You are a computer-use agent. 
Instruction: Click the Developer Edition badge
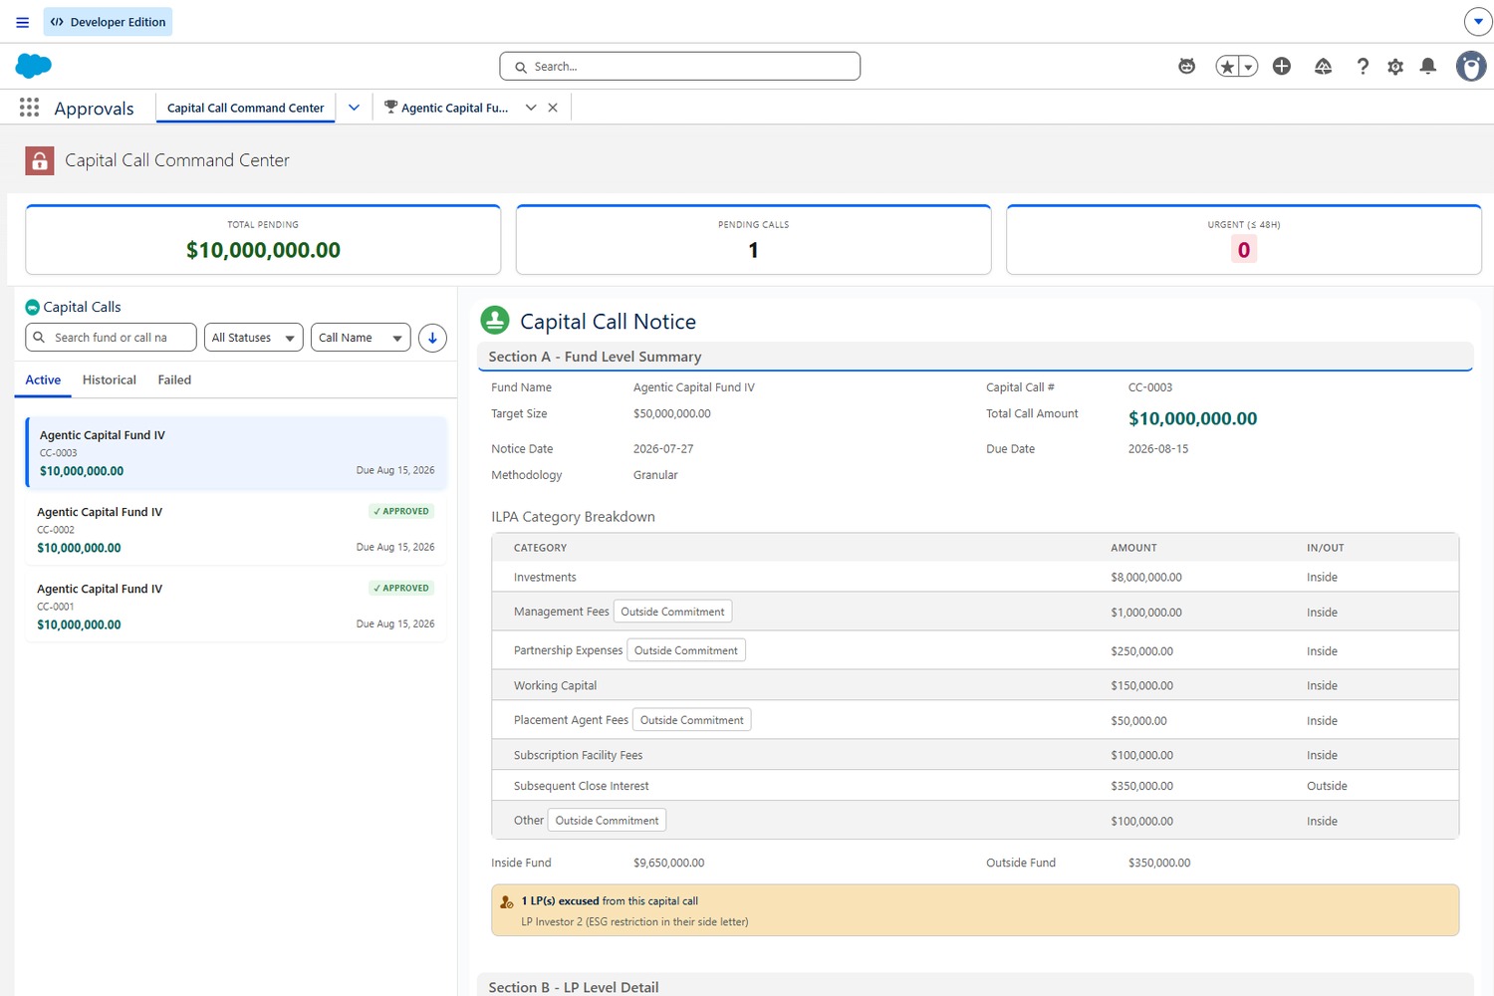pos(108,22)
